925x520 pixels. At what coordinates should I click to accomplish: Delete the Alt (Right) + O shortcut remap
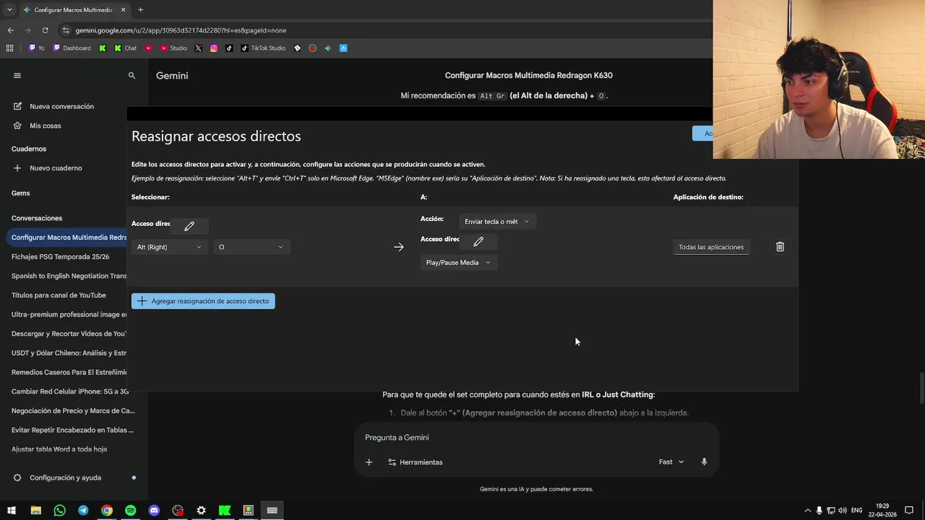[x=780, y=247]
